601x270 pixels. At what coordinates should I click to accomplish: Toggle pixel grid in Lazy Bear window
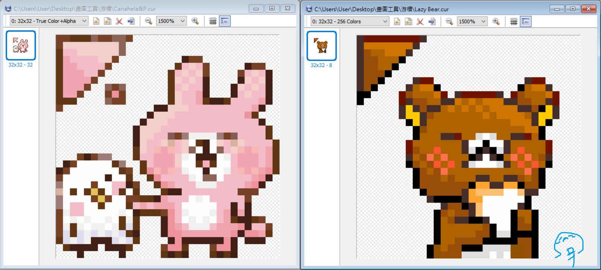pos(514,22)
